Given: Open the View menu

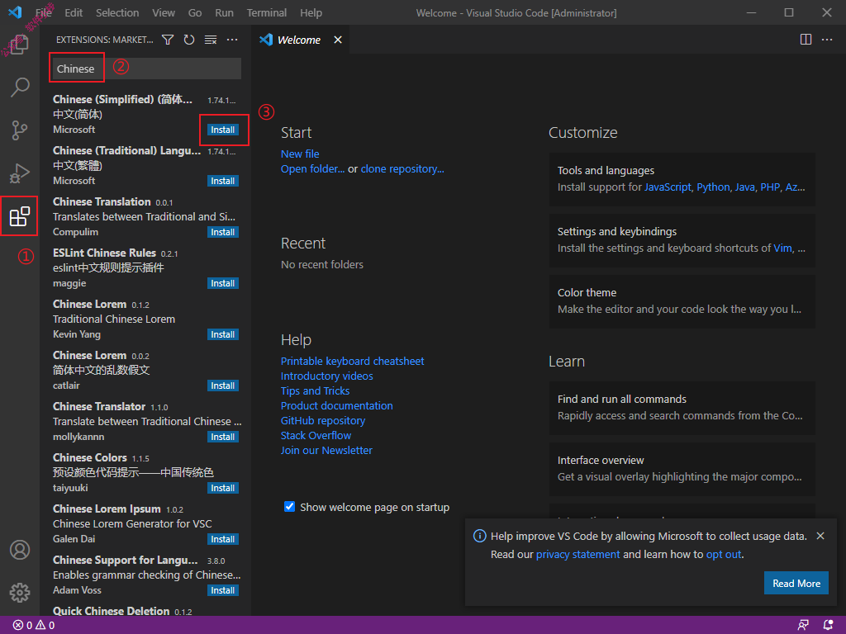Looking at the screenshot, I should pyautogui.click(x=164, y=13).
